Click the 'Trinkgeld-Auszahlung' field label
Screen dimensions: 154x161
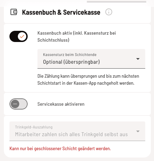pyautogui.click(x=34, y=127)
